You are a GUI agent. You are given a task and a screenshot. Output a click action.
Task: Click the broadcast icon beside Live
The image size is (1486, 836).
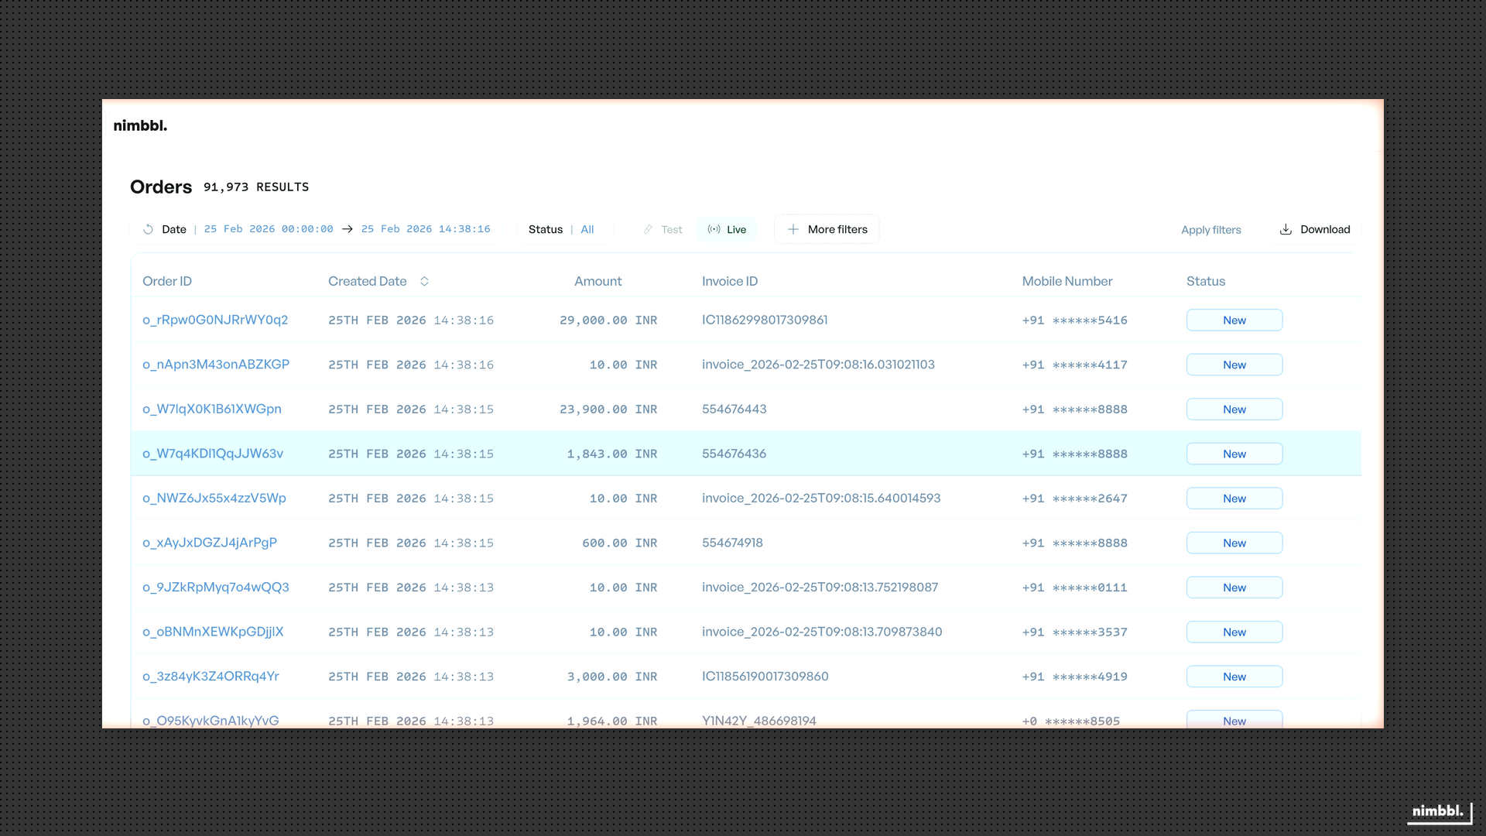pos(714,229)
